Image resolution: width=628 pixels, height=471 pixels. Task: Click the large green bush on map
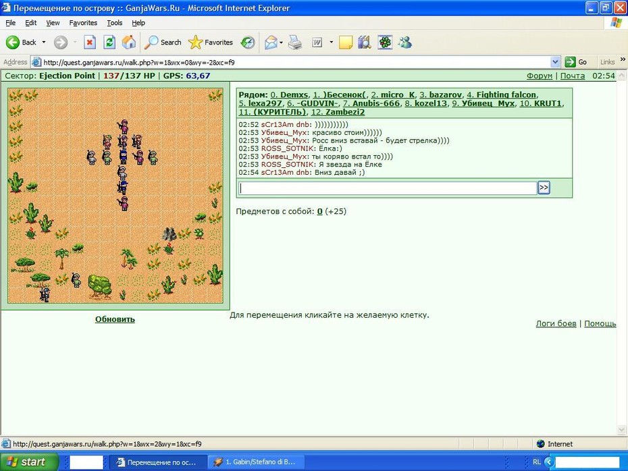pos(99,286)
